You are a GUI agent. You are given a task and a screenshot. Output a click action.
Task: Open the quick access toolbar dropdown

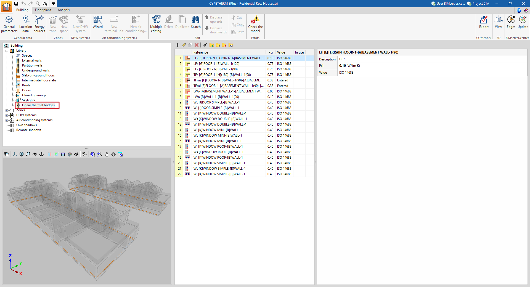(53, 4)
